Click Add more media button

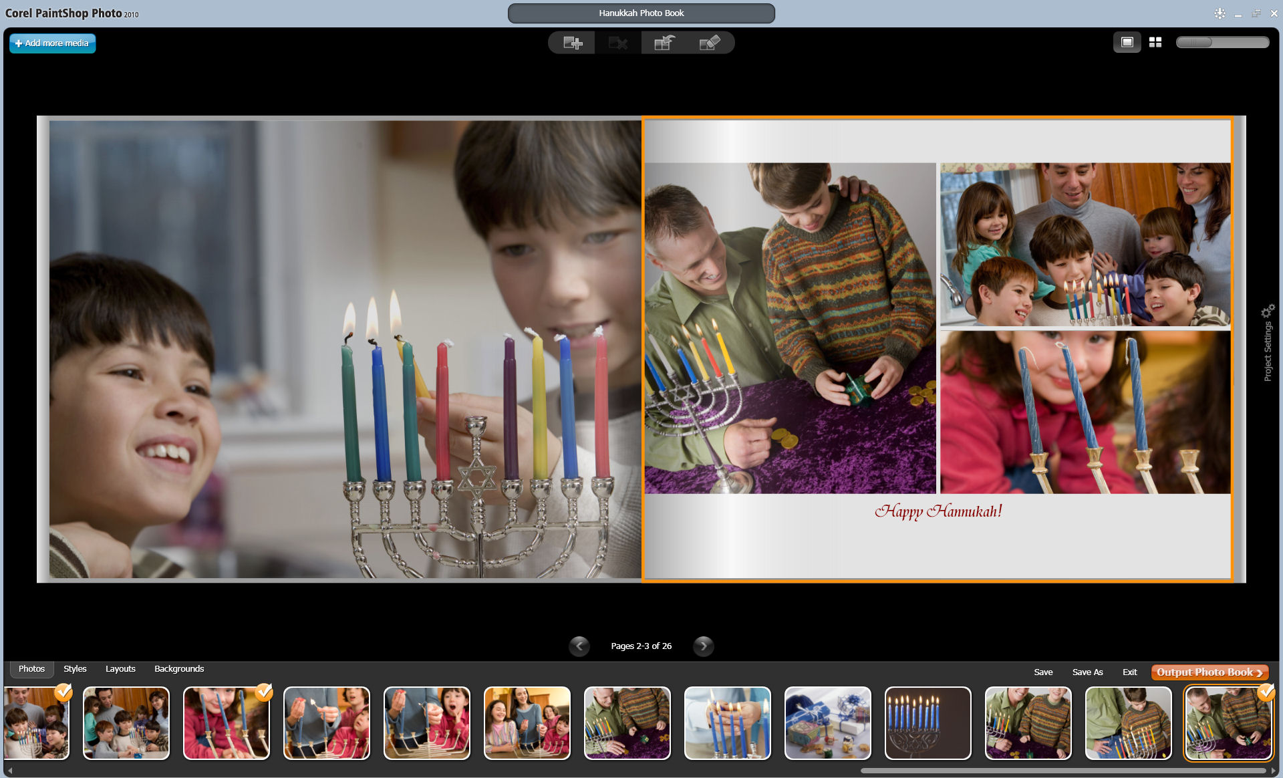pyautogui.click(x=53, y=43)
